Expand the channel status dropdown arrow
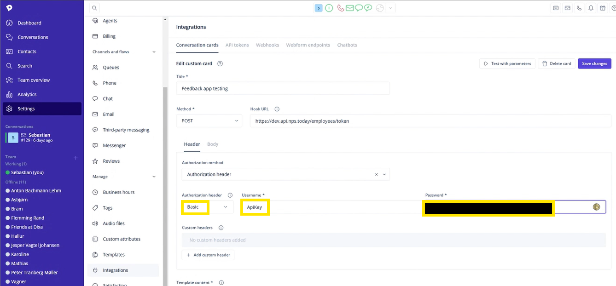Image resolution: width=616 pixels, height=286 pixels. [x=390, y=8]
